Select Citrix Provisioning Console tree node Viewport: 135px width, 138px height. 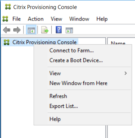coord(40,42)
